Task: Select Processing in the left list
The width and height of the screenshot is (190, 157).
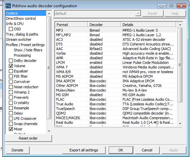Action: point(22,55)
